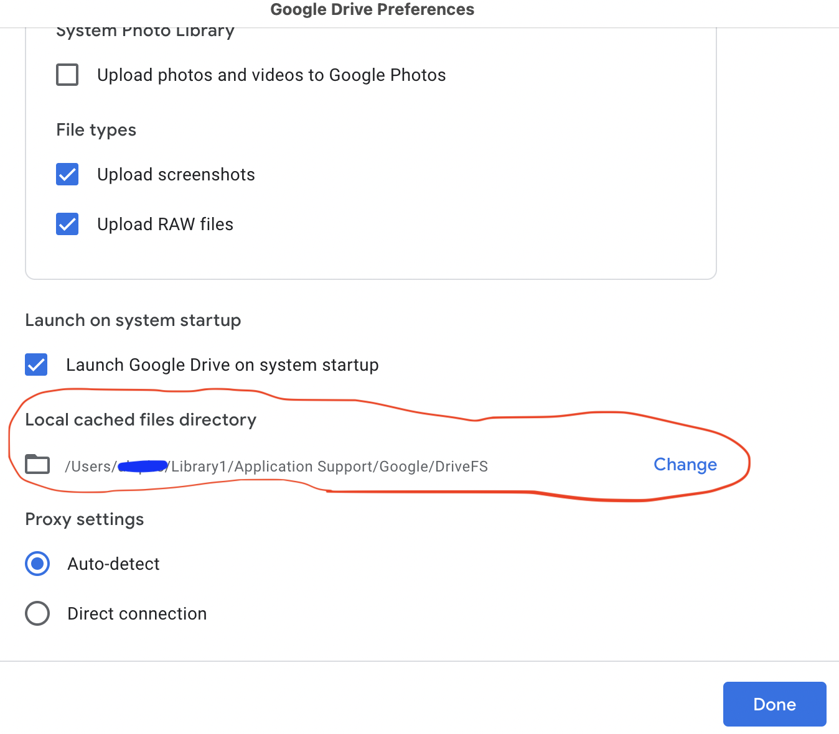This screenshot has width=839, height=734.
Task: Select the Auto-detect proxy radio button
Action: (x=37, y=564)
